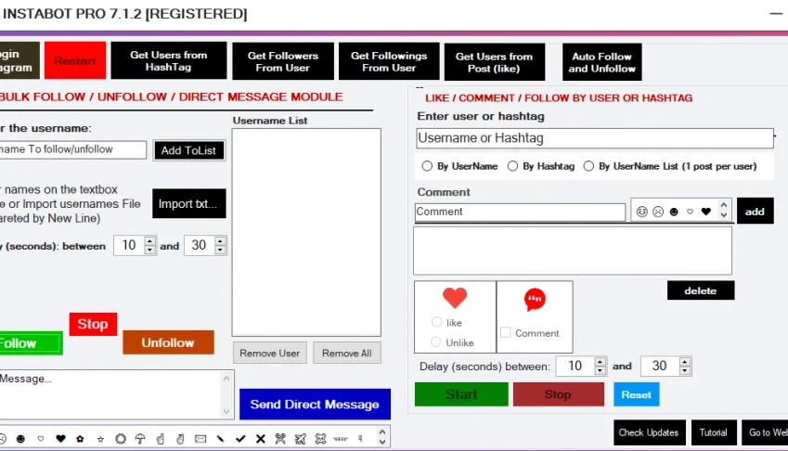Insert the pencil emoji
This screenshot has height=451, width=788.
coord(220,439)
